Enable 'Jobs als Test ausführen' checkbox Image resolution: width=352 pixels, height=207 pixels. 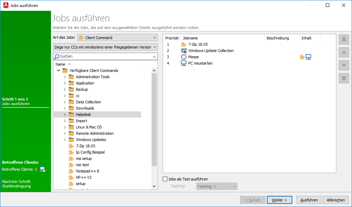pyautogui.click(x=165, y=179)
